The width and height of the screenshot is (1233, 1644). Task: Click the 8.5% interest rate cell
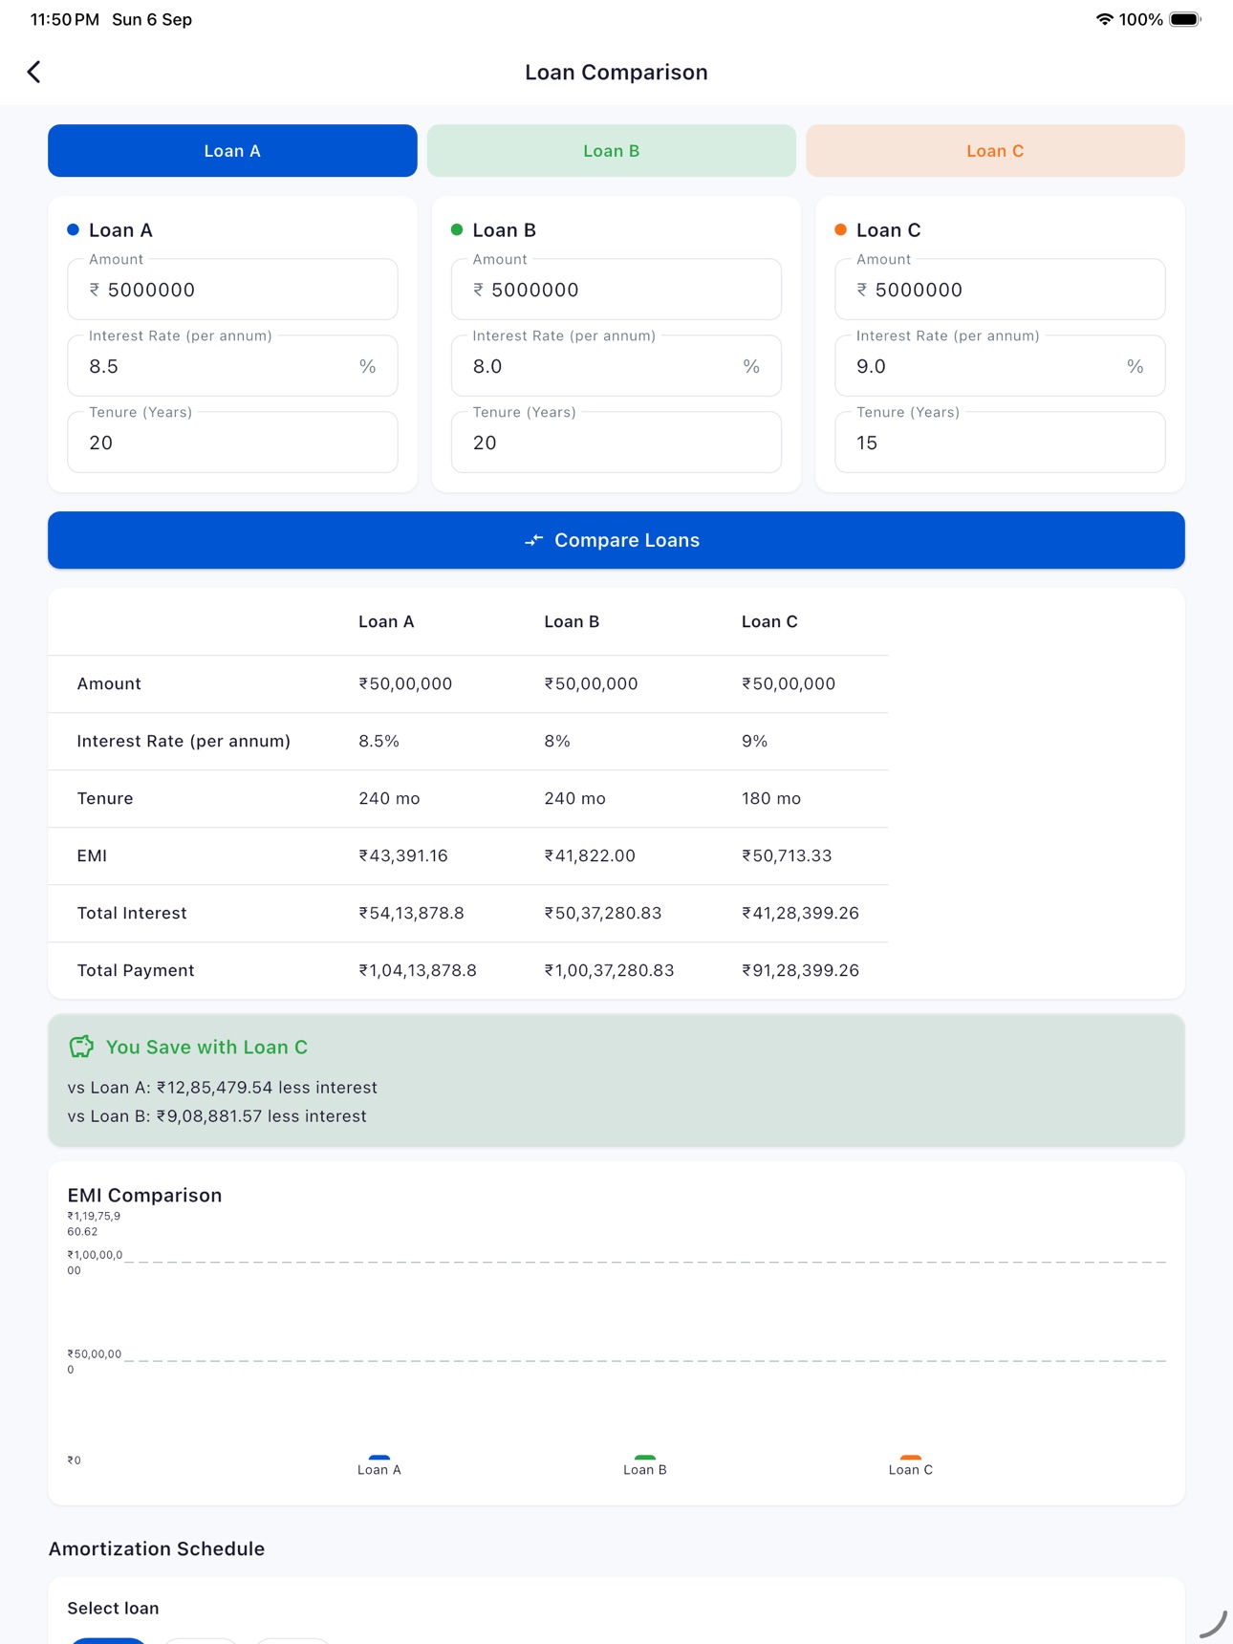[x=379, y=741]
